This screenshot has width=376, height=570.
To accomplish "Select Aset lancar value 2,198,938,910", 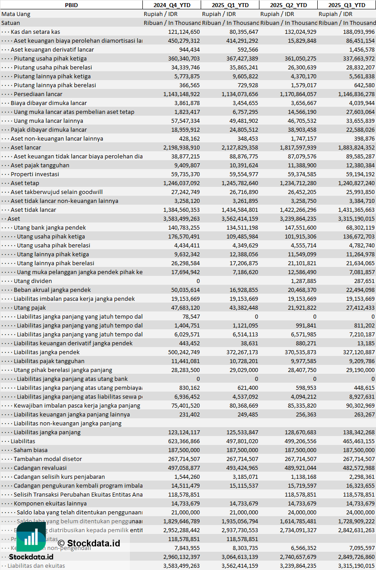I will [182, 147].
